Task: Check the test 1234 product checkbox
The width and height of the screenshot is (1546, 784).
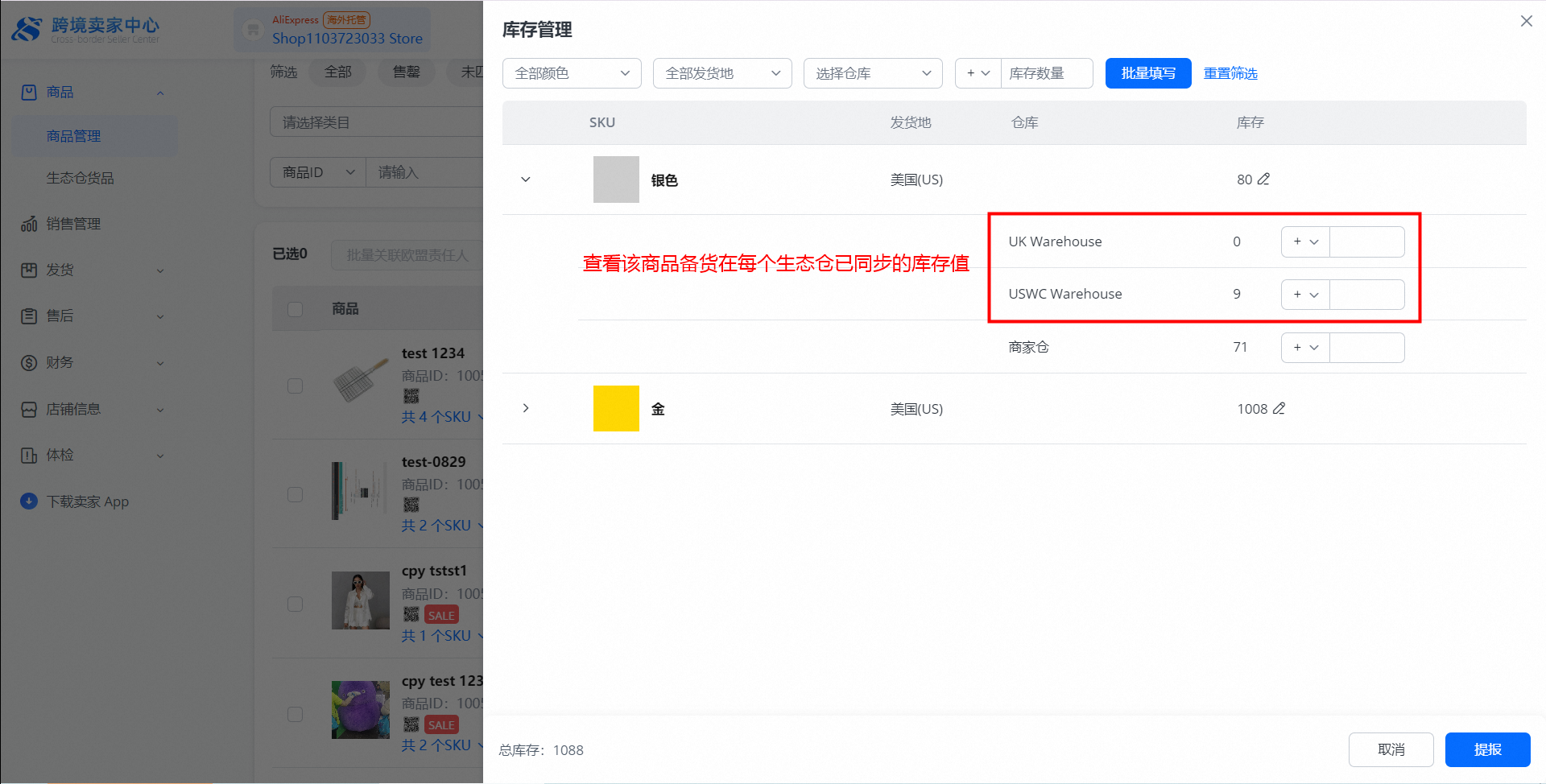Action: [x=296, y=386]
